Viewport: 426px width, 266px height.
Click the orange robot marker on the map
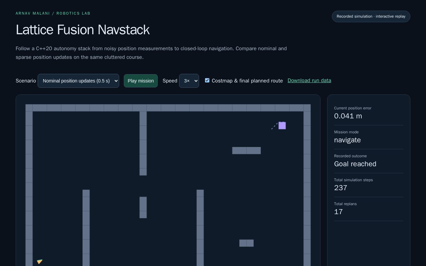[40, 262]
